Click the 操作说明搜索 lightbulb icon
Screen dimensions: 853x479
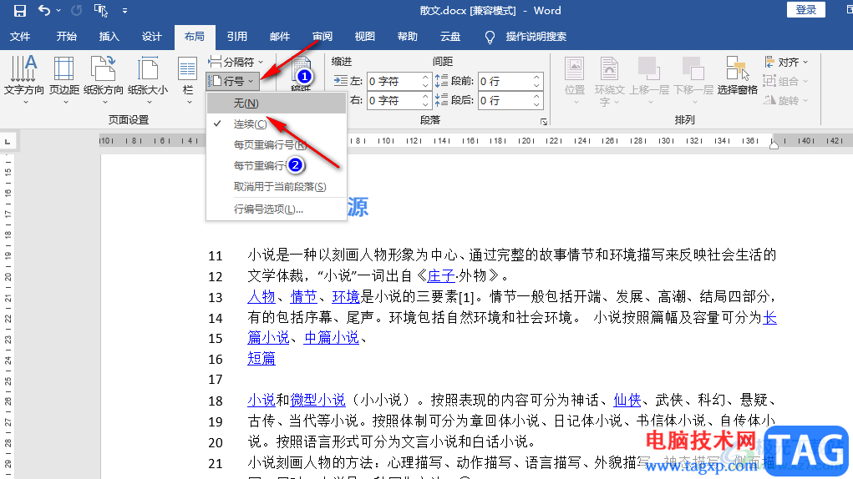point(490,37)
